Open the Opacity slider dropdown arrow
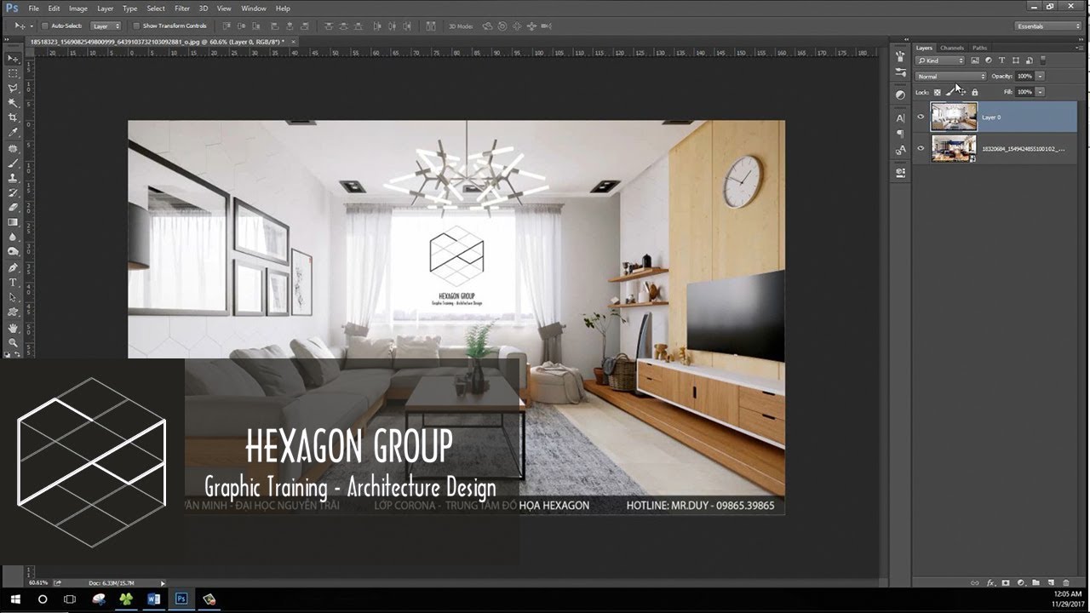Image resolution: width=1090 pixels, height=613 pixels. click(1041, 77)
